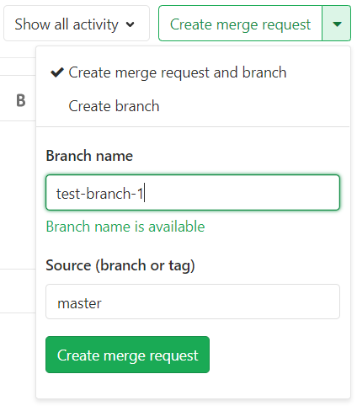
Task: Click the chevron beside Show all activity
Action: tap(130, 24)
